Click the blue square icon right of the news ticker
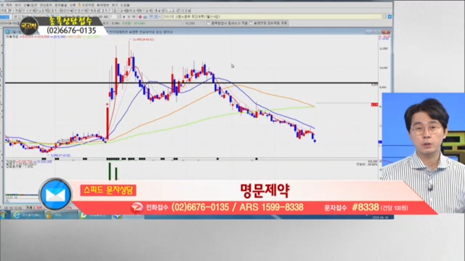Screen dimensions: 465x261 (x=390, y=17)
